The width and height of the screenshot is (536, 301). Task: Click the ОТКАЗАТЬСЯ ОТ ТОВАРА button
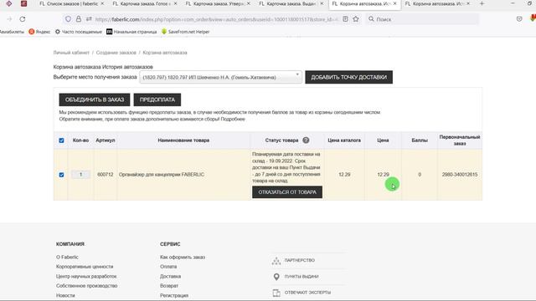tap(287, 192)
